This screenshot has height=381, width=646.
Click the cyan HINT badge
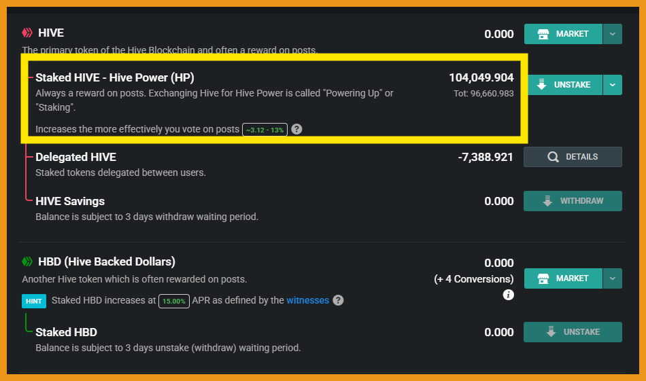(34, 300)
